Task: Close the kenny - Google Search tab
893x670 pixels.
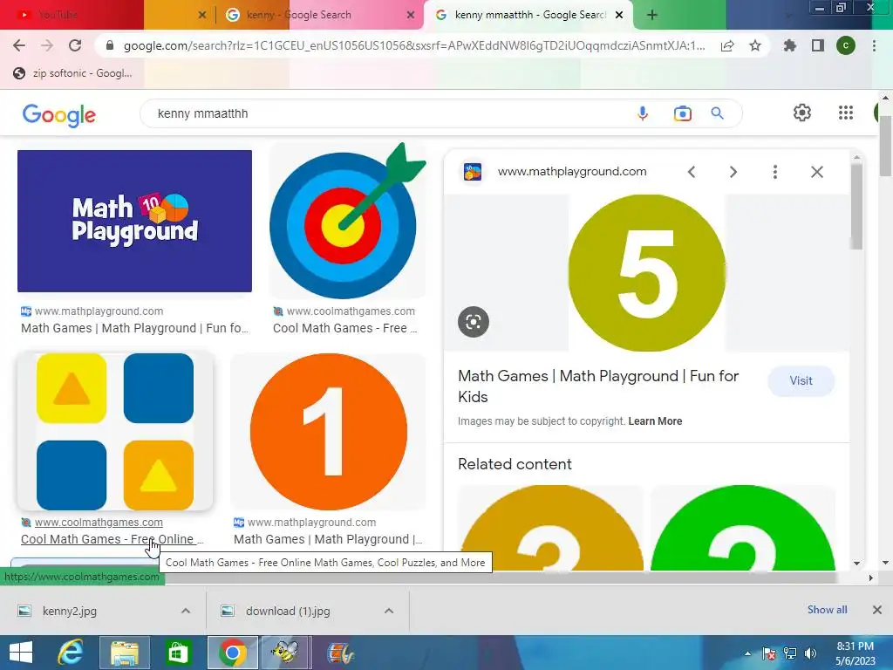Action: [411, 16]
